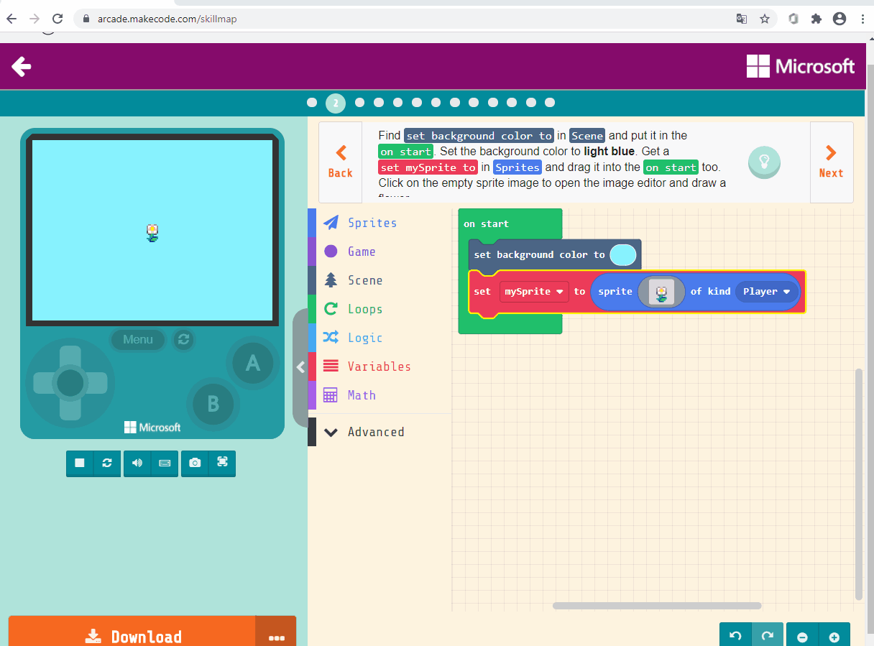Image resolution: width=874 pixels, height=646 pixels.
Task: Mute the simulator sound
Action: pyautogui.click(x=137, y=463)
